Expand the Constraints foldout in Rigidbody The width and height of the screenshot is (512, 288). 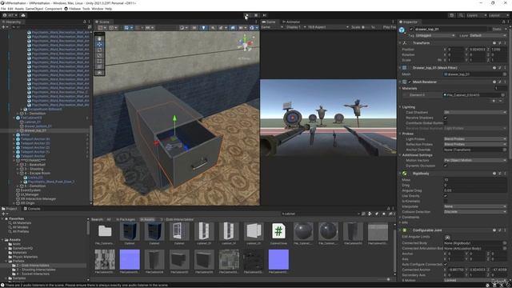tap(400, 217)
